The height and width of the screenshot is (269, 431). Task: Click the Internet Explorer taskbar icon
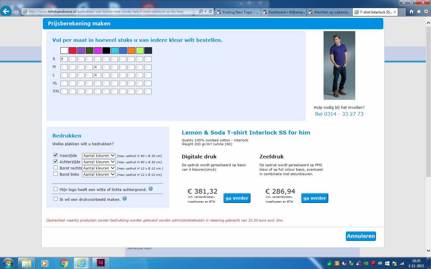tap(81, 263)
